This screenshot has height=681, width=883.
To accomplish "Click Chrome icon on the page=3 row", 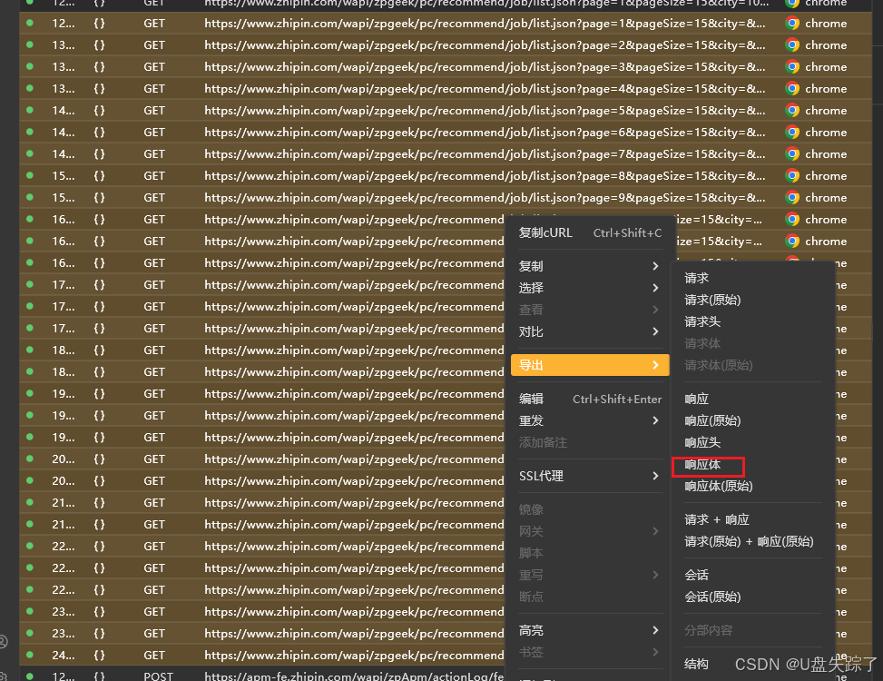I will pos(793,67).
